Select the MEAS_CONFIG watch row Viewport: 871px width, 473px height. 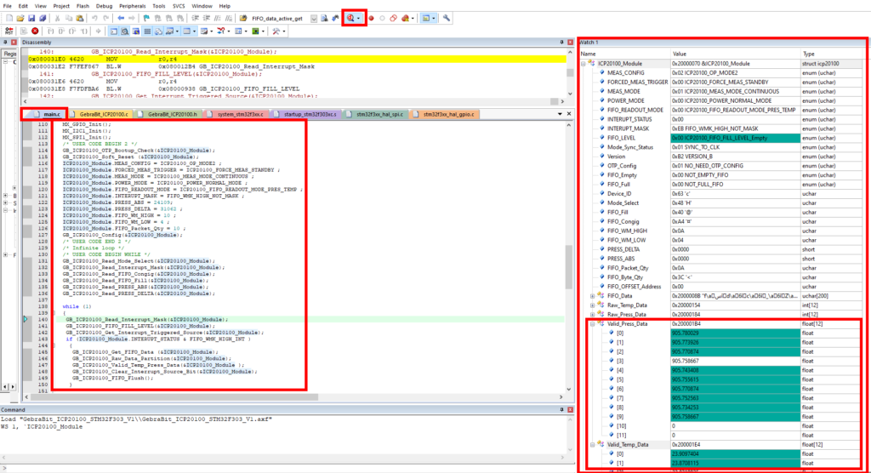(721, 73)
